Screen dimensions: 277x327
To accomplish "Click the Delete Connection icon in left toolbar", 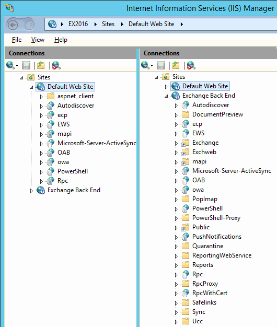I will click(56, 65).
